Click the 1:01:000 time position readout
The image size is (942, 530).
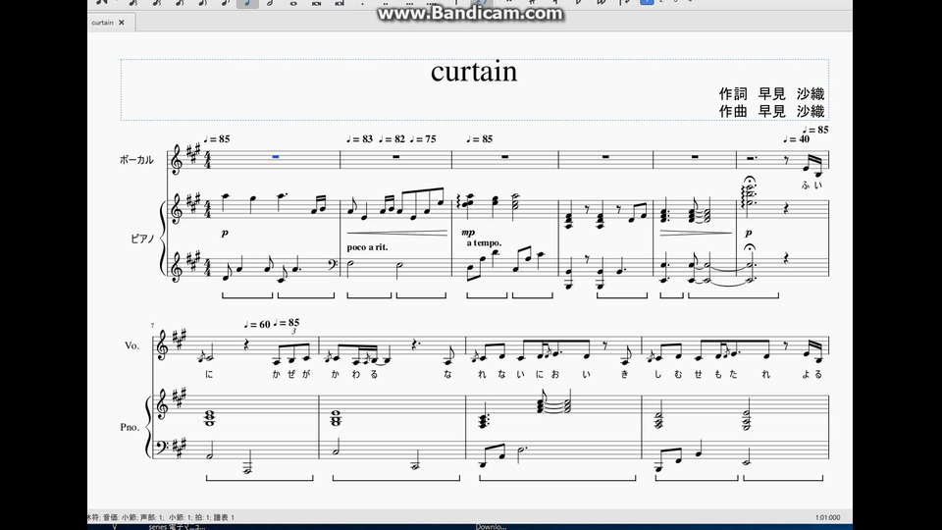827,517
